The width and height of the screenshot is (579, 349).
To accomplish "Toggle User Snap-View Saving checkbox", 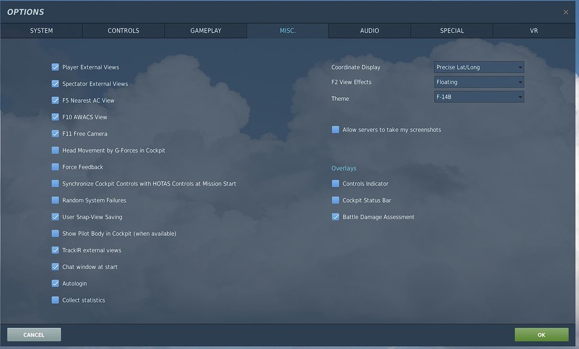I will click(x=55, y=217).
